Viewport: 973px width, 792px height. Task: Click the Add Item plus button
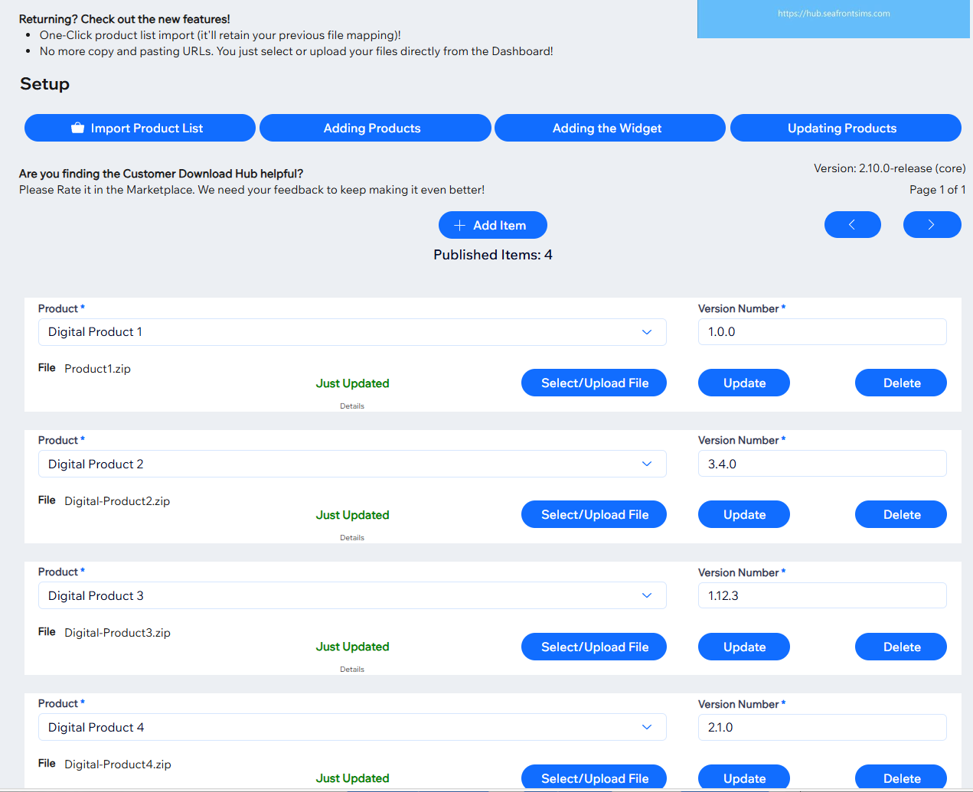[x=492, y=225]
